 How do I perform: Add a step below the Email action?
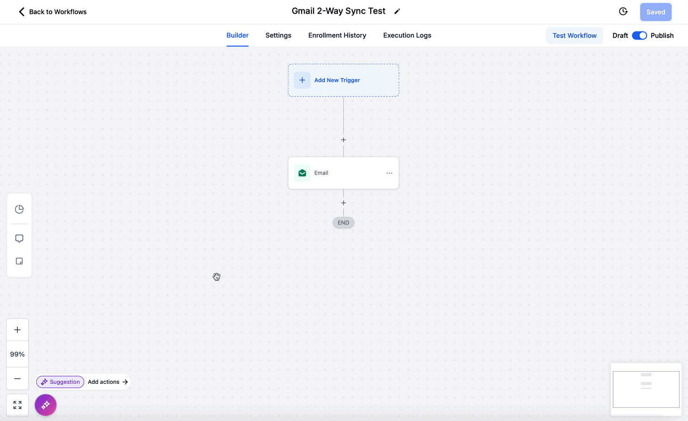click(344, 203)
